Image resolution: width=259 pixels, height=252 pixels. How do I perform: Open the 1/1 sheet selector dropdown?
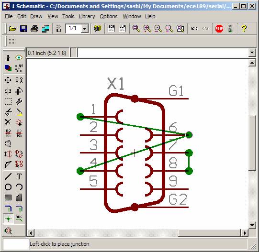click(x=84, y=29)
